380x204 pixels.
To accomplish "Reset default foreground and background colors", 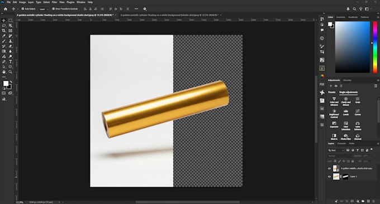I will (4, 88).
